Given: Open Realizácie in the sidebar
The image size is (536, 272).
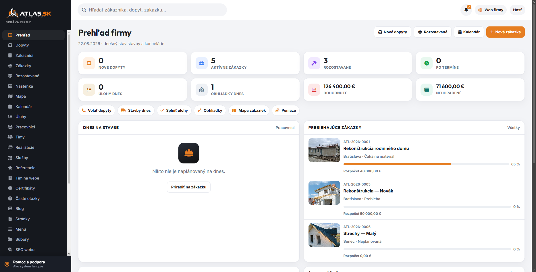Looking at the screenshot, I should [x=33, y=147].
